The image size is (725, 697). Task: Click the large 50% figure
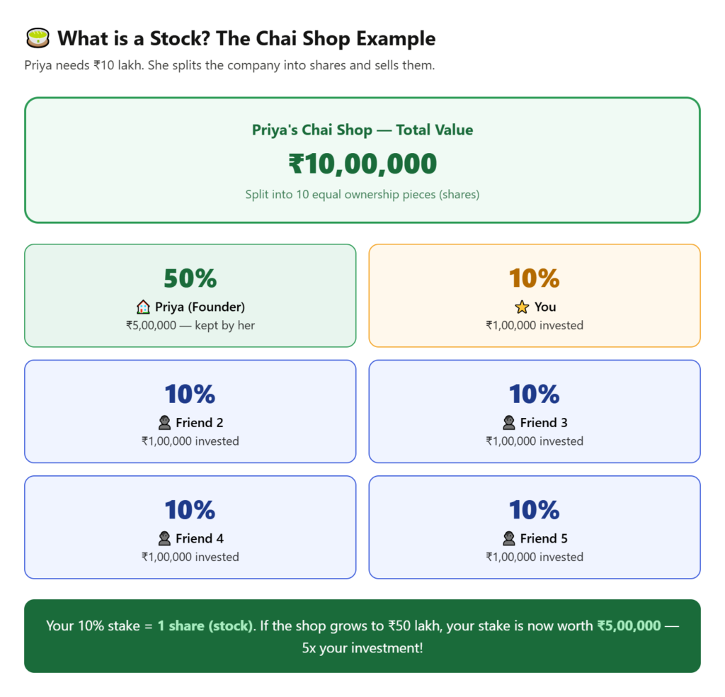click(x=190, y=278)
